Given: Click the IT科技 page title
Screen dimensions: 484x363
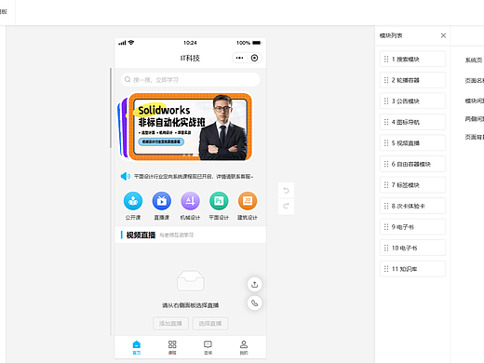Looking at the screenshot, I should [x=190, y=58].
